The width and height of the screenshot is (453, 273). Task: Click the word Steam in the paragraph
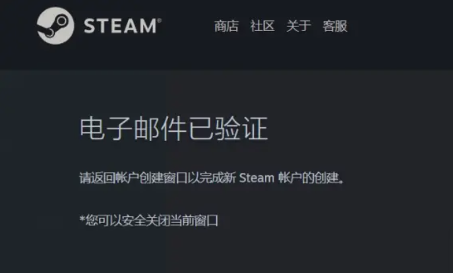click(x=257, y=177)
